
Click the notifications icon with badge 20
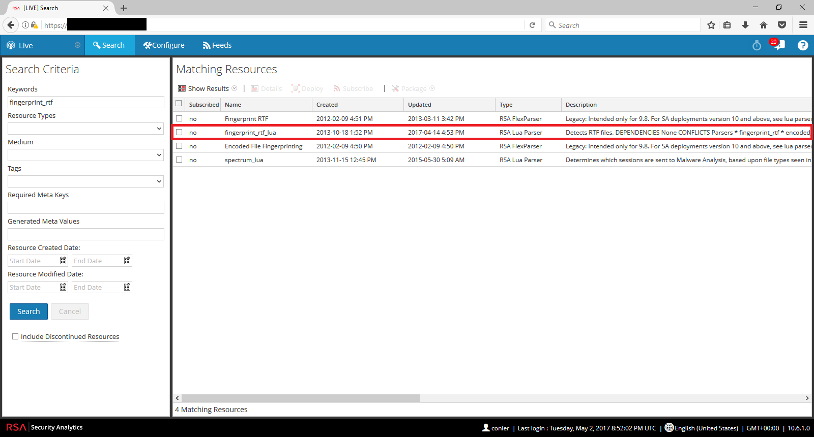tap(778, 45)
